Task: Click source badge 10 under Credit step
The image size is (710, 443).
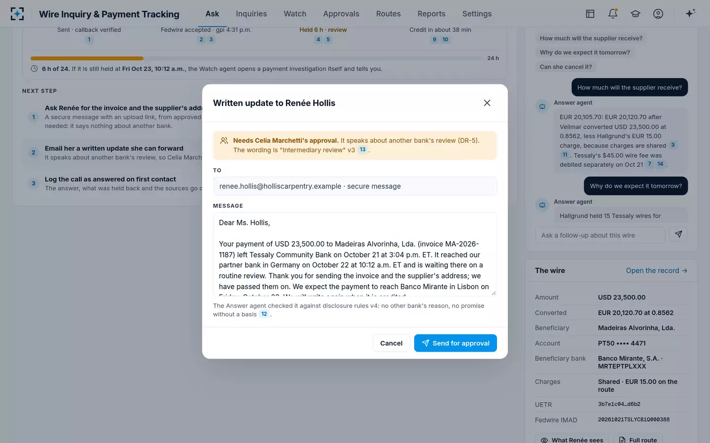Action: [445, 39]
